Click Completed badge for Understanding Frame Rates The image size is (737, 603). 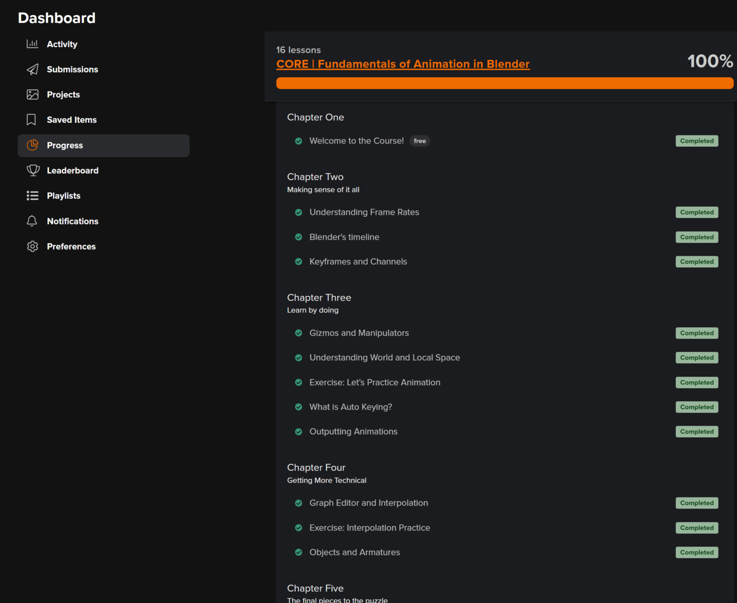point(697,213)
